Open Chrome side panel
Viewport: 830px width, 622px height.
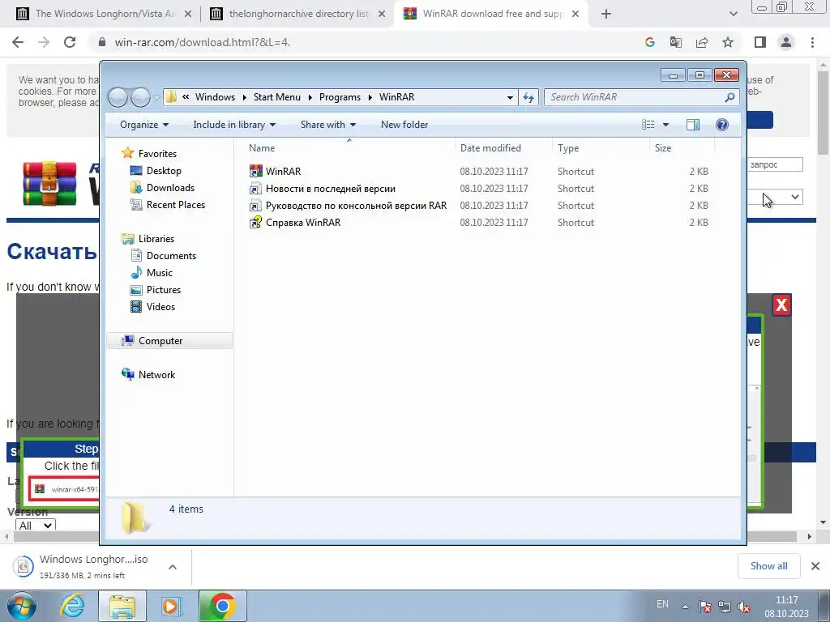tap(760, 42)
